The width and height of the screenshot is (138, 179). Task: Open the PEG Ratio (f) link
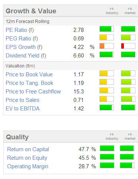(x=22, y=39)
